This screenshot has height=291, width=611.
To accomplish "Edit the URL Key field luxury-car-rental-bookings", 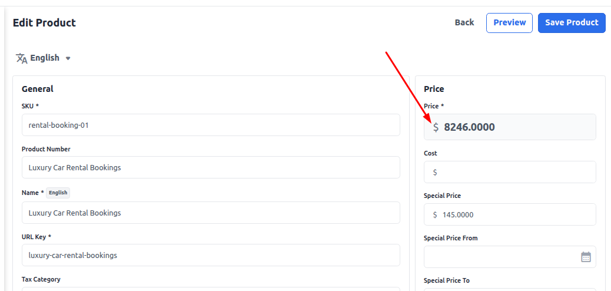I will coord(211,255).
